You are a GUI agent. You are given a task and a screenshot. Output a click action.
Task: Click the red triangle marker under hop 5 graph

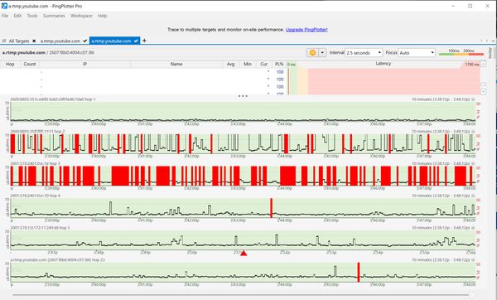tap(244, 253)
